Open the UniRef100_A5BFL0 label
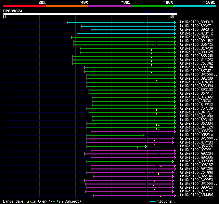This screenshot has height=204, width=219. 196,135
